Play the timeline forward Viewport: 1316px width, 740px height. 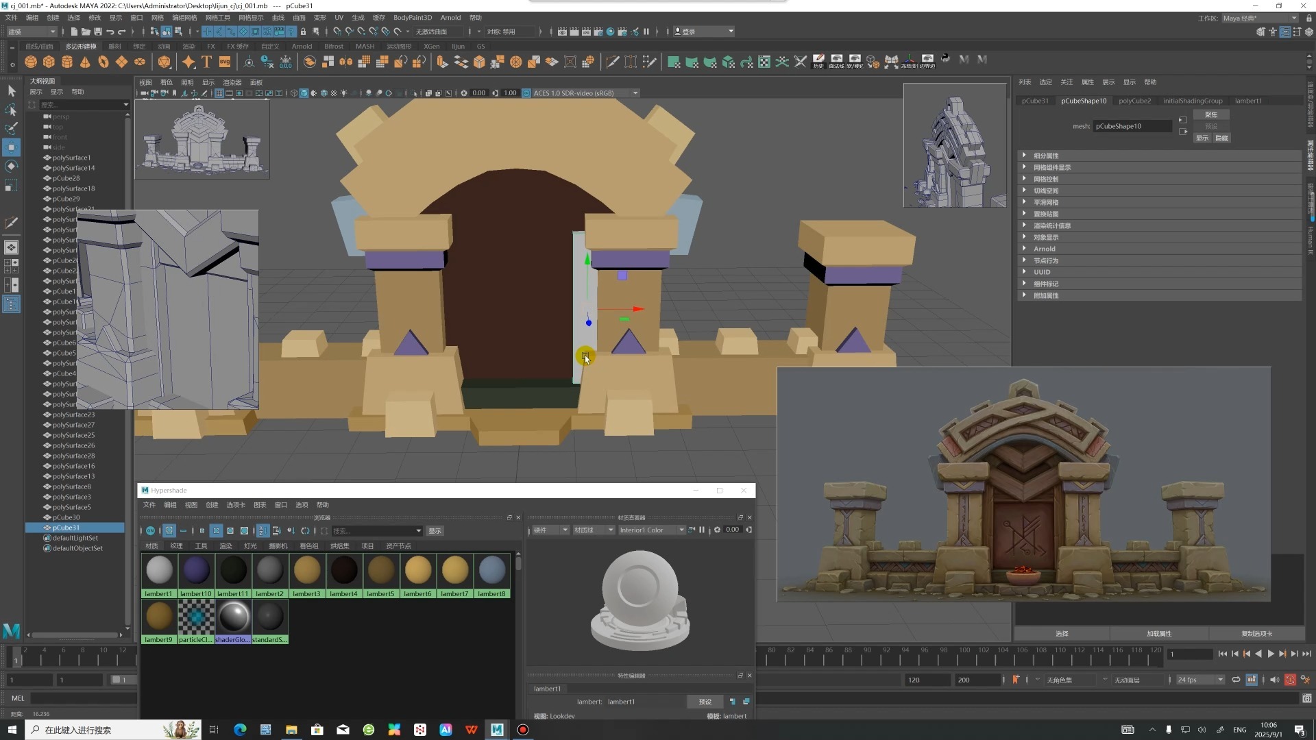pos(1271,654)
